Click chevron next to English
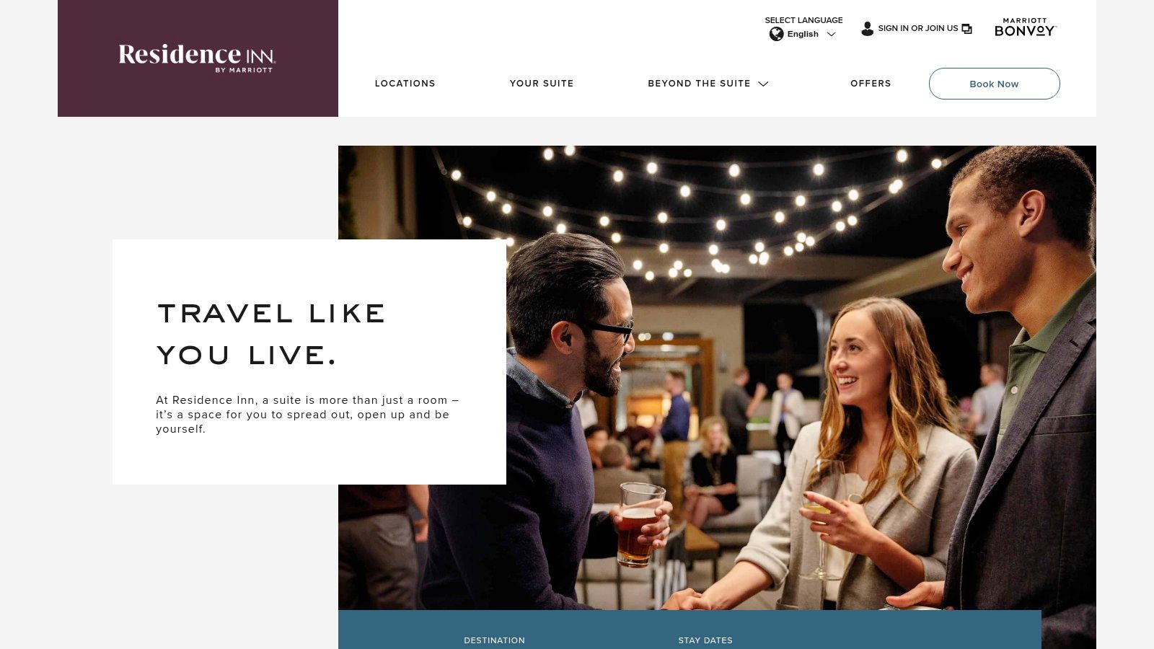This screenshot has height=649, width=1154. [x=831, y=35]
